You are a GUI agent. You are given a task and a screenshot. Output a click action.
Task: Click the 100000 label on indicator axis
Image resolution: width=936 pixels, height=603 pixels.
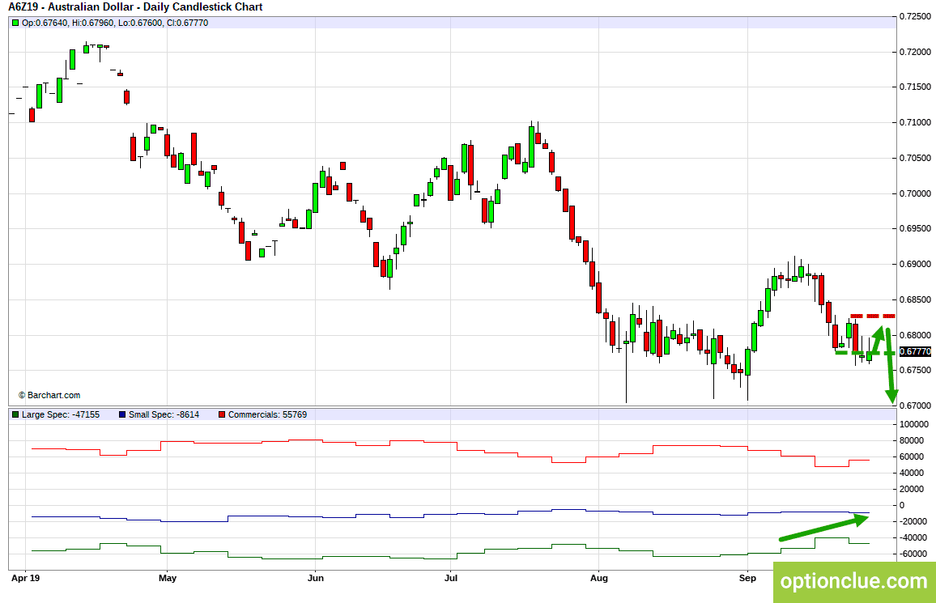[x=914, y=424]
